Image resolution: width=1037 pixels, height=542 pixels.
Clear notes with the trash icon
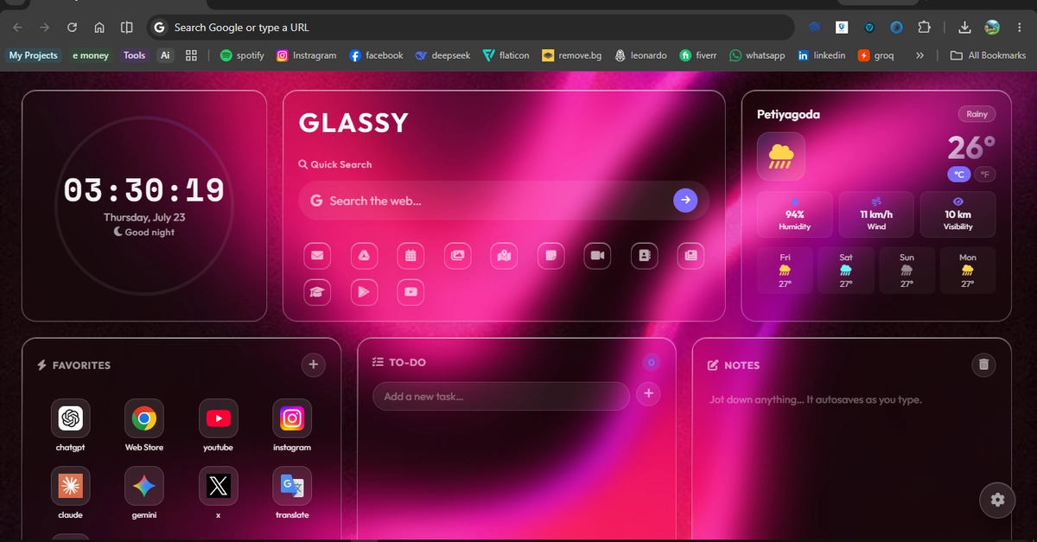[x=983, y=365]
